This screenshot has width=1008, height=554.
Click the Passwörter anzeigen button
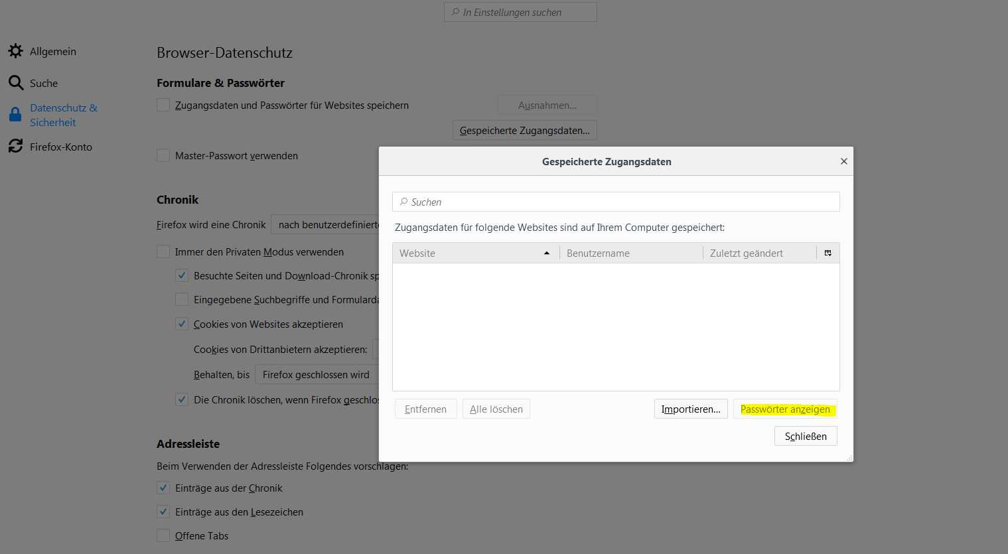[x=785, y=409]
